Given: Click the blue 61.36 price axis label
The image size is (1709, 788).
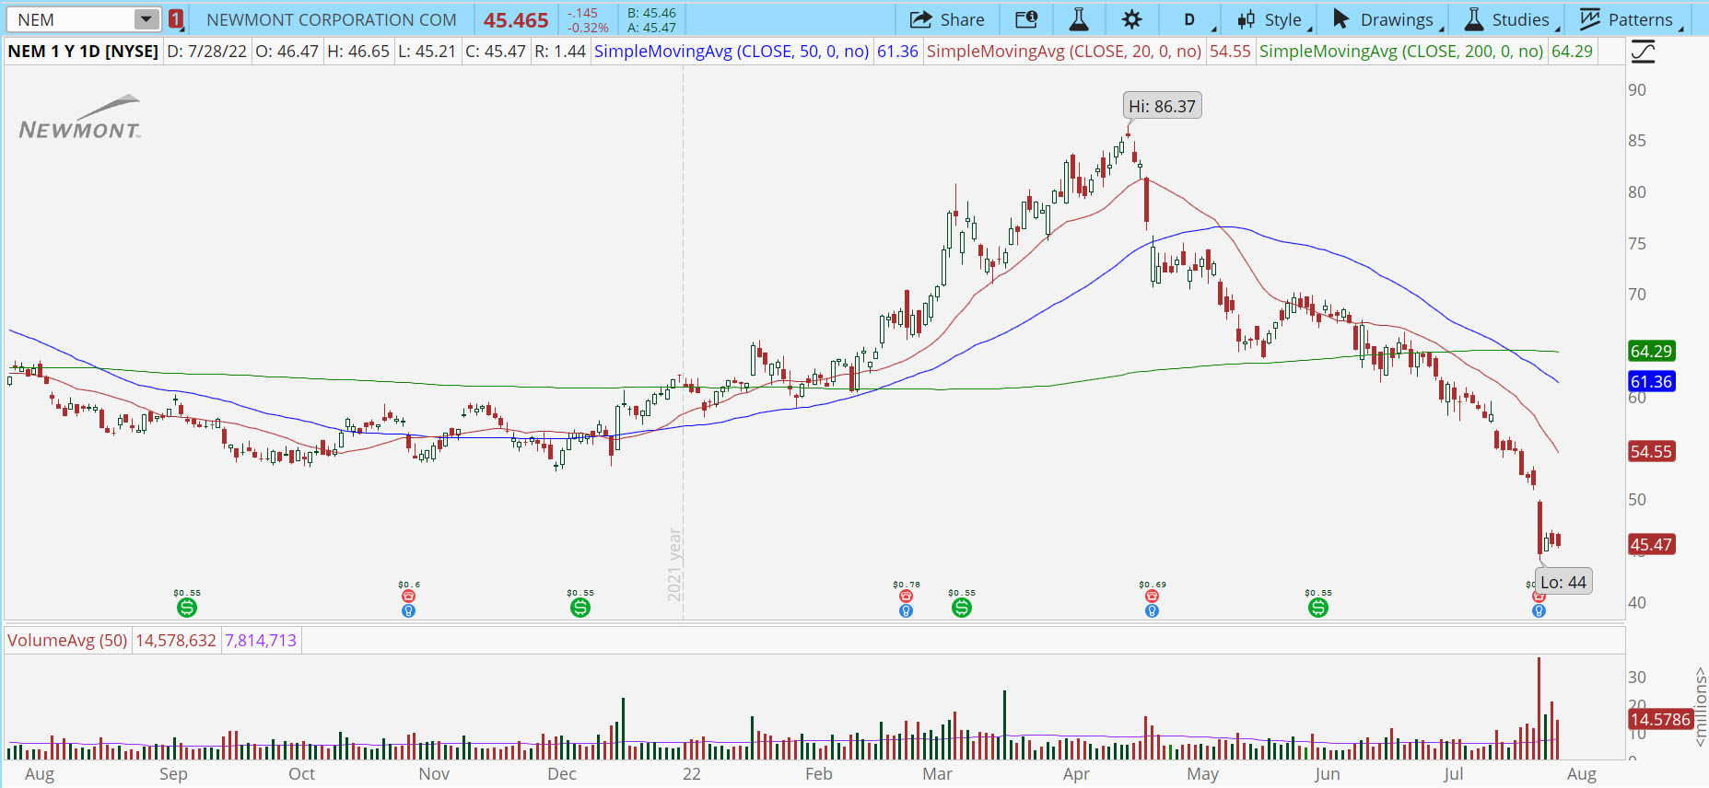Looking at the screenshot, I should [1651, 381].
